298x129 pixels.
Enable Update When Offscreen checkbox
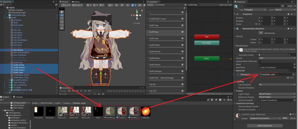coord(260,61)
